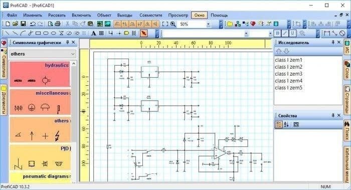Open the font name dropdown arrow

point(246,34)
